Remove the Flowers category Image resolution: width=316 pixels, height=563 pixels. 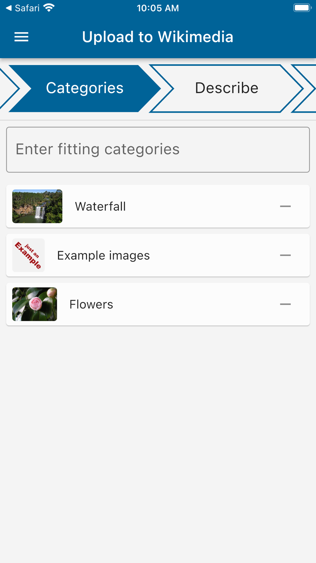(x=285, y=304)
